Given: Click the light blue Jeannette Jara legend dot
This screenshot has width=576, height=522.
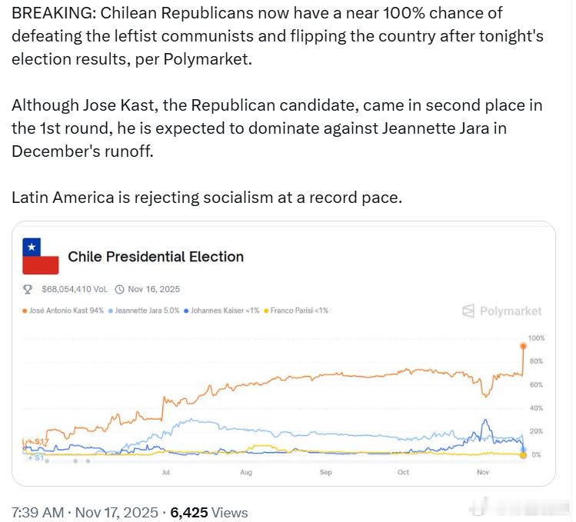Looking at the screenshot, I should pos(110,311).
